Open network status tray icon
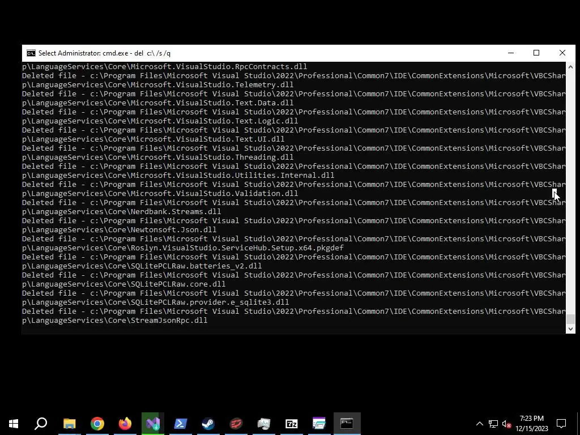 tap(493, 424)
